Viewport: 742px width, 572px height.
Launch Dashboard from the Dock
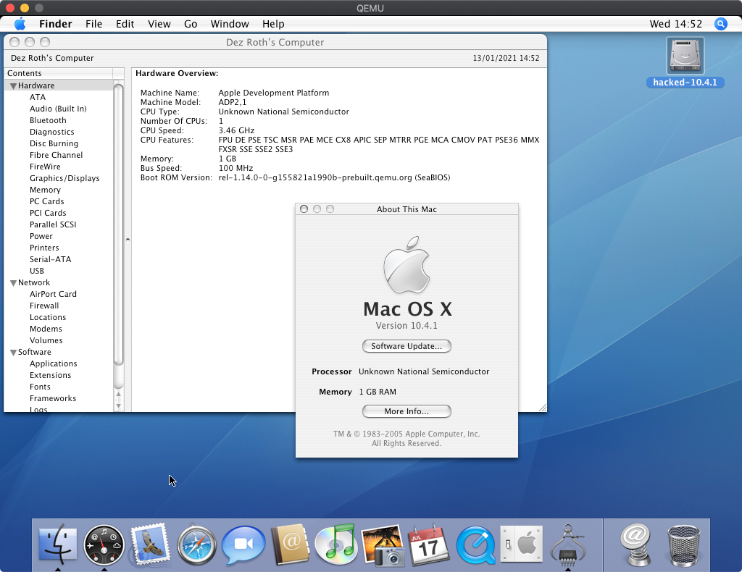104,545
